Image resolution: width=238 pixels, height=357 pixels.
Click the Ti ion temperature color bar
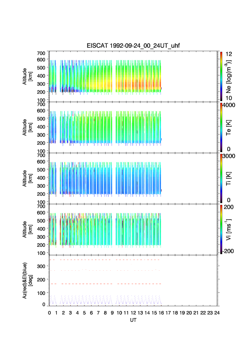tap(221, 178)
